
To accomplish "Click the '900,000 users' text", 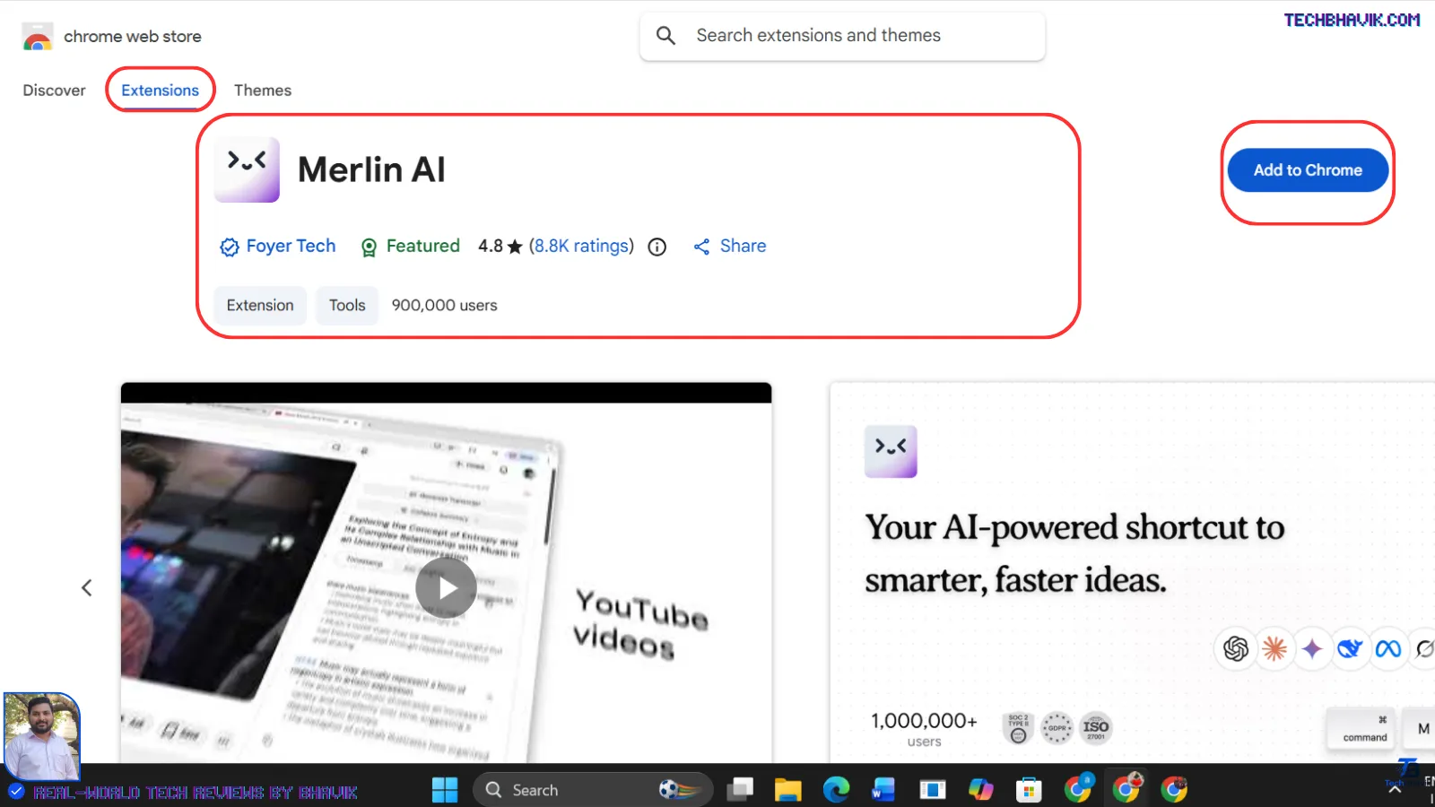I will (444, 306).
